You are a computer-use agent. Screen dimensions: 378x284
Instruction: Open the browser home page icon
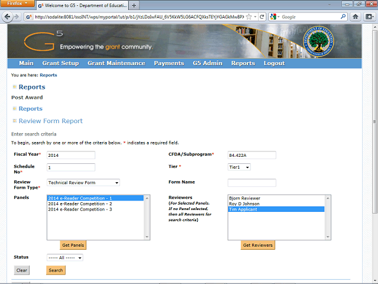pos(356,17)
